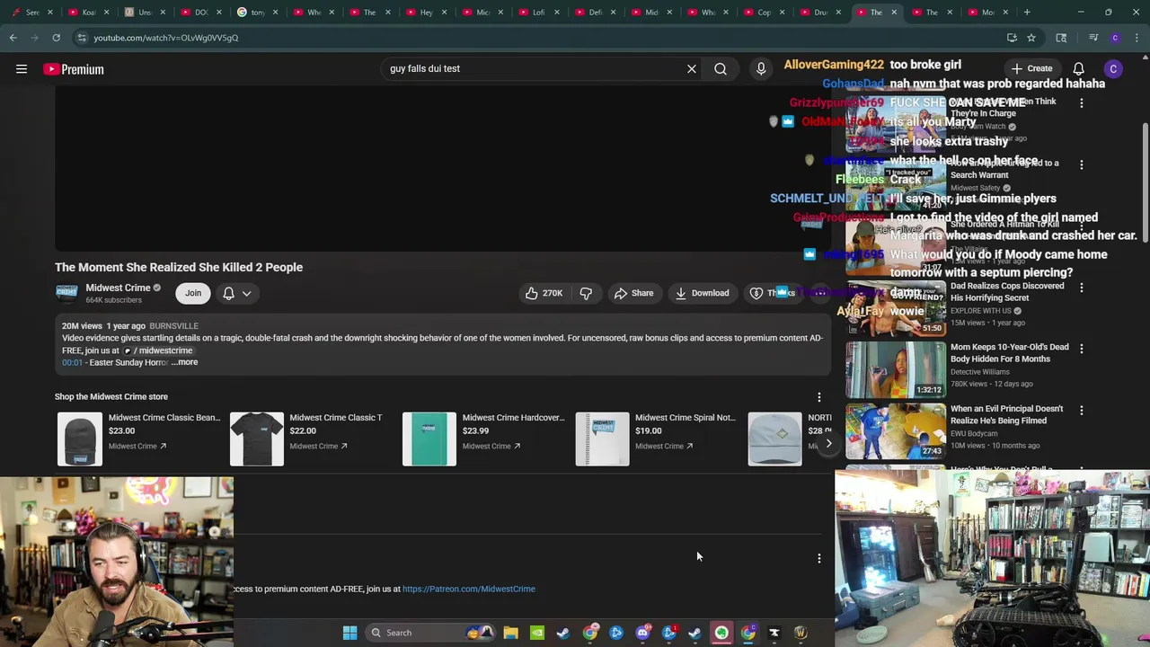The height and width of the screenshot is (647, 1150).
Task: Show next store products with arrow
Action: point(827,443)
